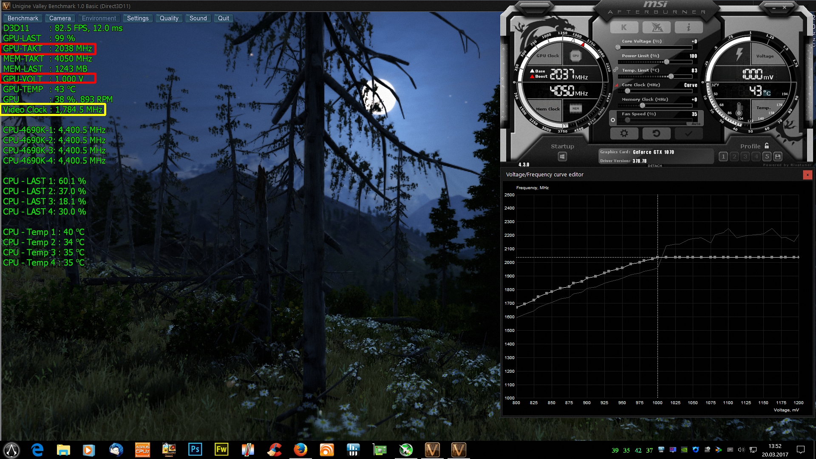Reset settings with circular arrow button
The image size is (816, 459).
click(x=656, y=133)
